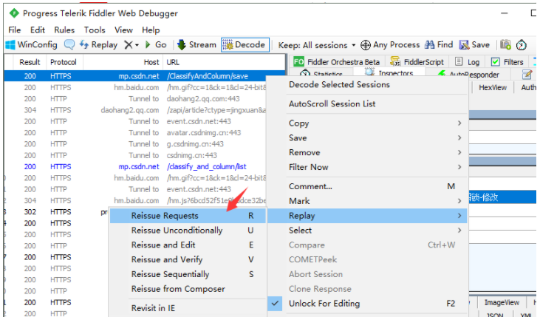Click the comment speech bubble icon
The height and width of the screenshot is (317, 540).
coord(69,45)
